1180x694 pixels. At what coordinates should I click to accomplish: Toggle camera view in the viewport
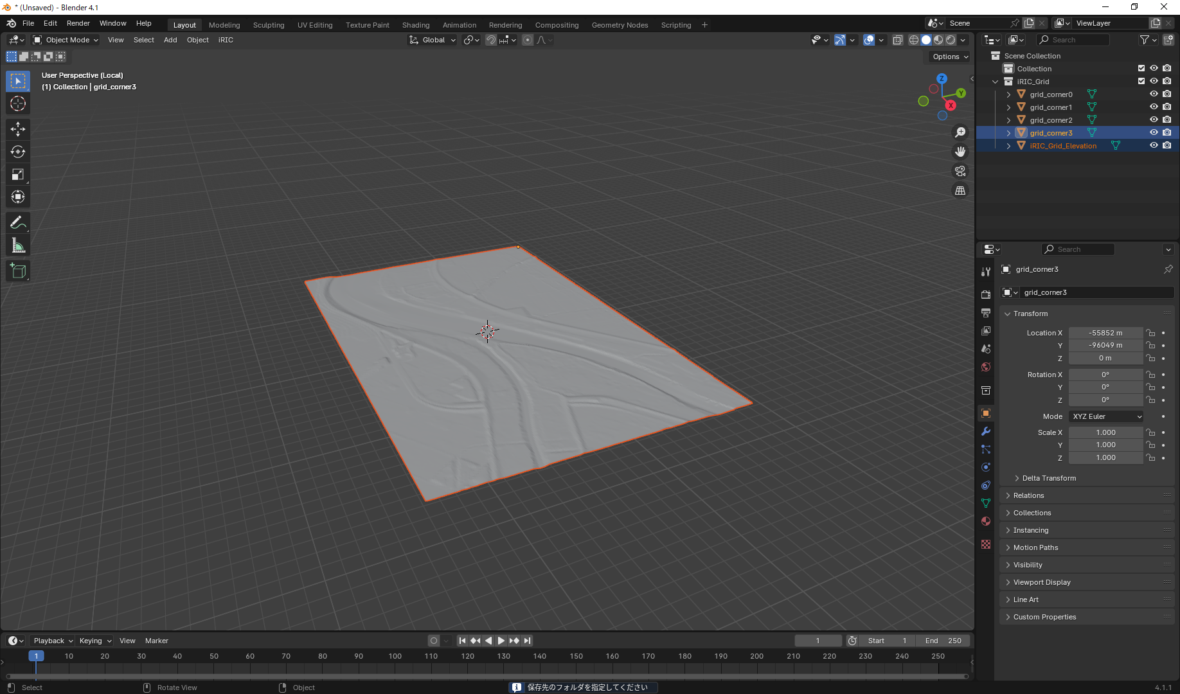point(960,171)
